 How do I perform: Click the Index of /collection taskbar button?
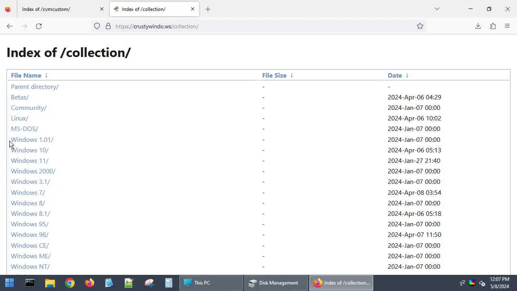click(341, 283)
